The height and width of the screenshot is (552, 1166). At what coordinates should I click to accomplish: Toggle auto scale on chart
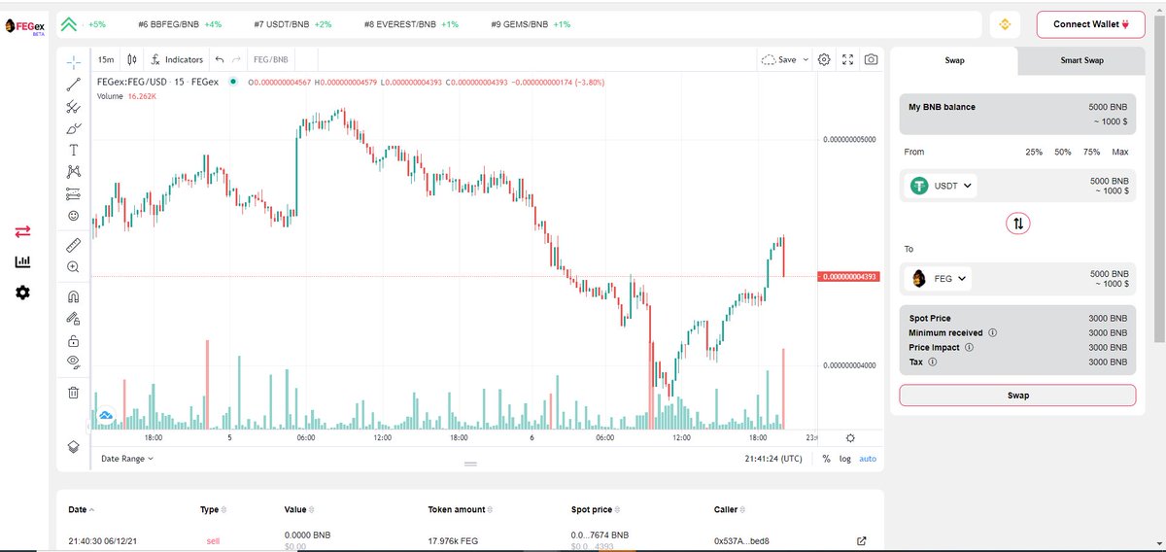pos(868,459)
